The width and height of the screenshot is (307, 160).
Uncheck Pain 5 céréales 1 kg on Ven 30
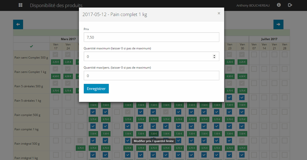[242, 98]
